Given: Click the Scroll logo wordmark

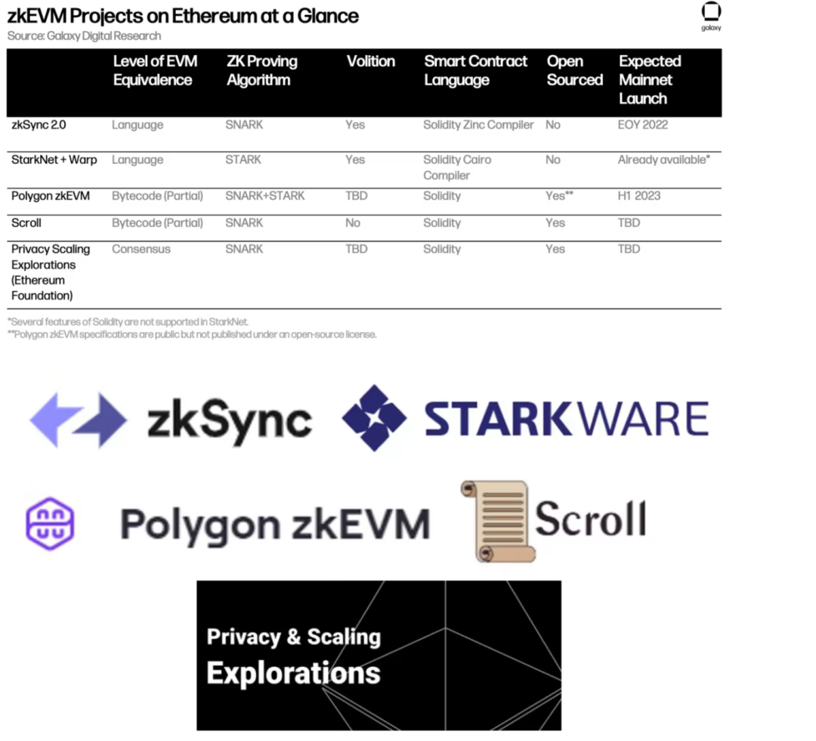Looking at the screenshot, I should pos(591,519).
